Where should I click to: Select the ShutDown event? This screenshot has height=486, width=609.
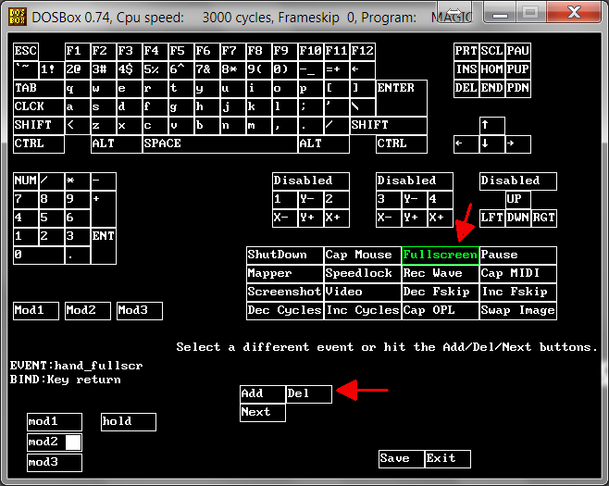285,255
